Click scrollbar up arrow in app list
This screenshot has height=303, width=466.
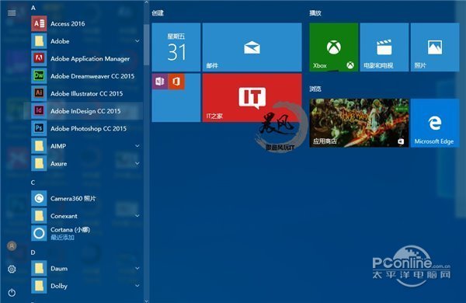pyautogui.click(x=146, y=2)
